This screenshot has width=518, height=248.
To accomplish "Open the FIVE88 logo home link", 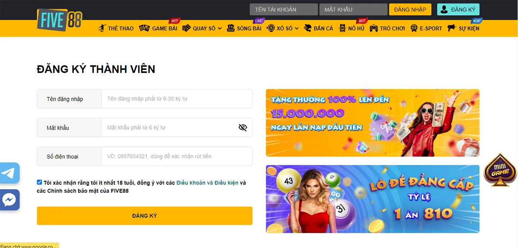I will pos(59,19).
